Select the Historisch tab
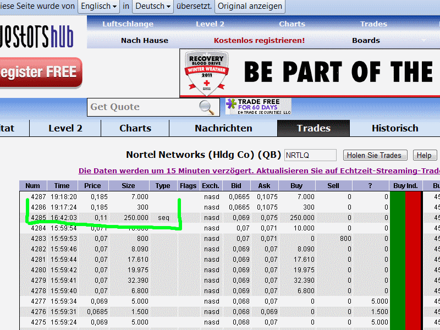 [395, 128]
